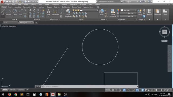Add a new drawing tab
This screenshot has height=97, width=173.
[x=36, y=23]
